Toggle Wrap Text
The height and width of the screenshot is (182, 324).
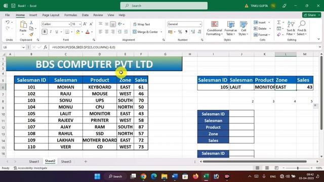coord(142,24)
